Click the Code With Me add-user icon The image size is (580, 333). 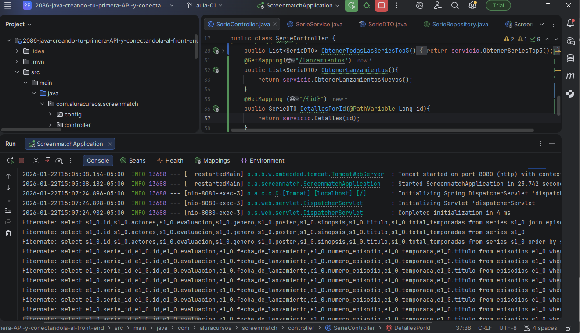[437, 6]
